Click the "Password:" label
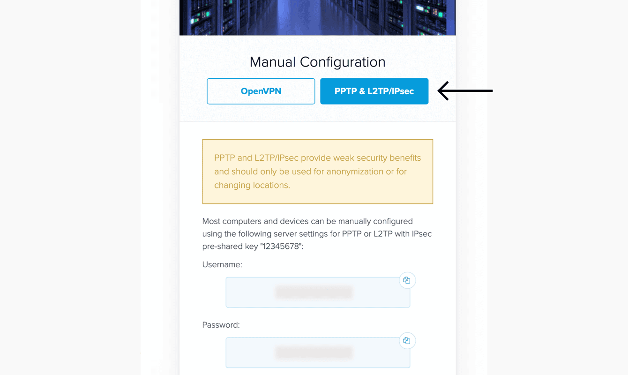This screenshot has height=375, width=628. [221, 325]
